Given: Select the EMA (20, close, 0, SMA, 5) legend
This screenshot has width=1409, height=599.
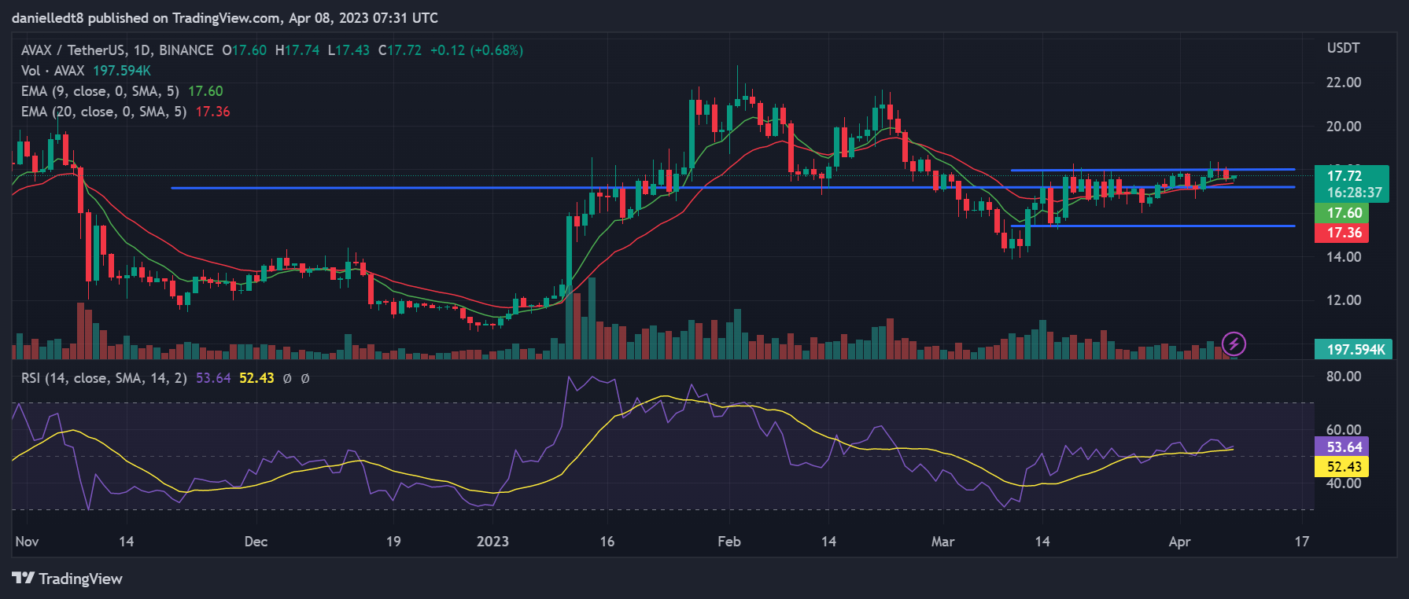Looking at the screenshot, I should point(104,112).
